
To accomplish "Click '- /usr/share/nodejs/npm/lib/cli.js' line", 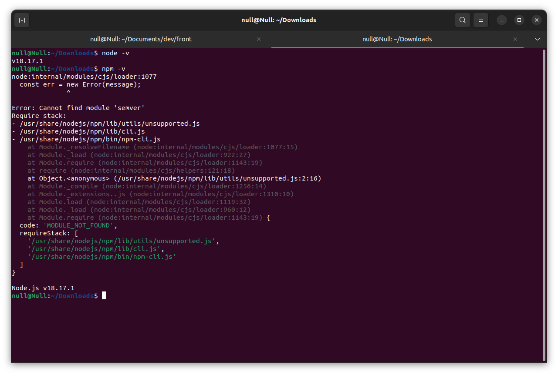I will (x=78, y=131).
